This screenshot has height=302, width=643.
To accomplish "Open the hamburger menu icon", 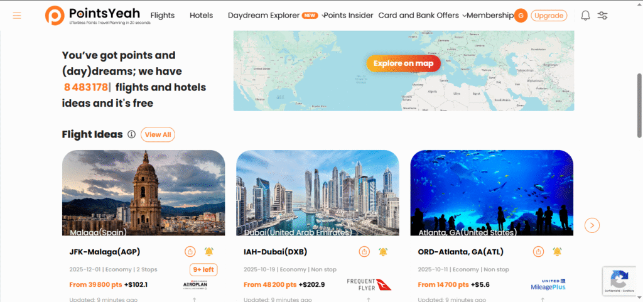I will tap(17, 16).
